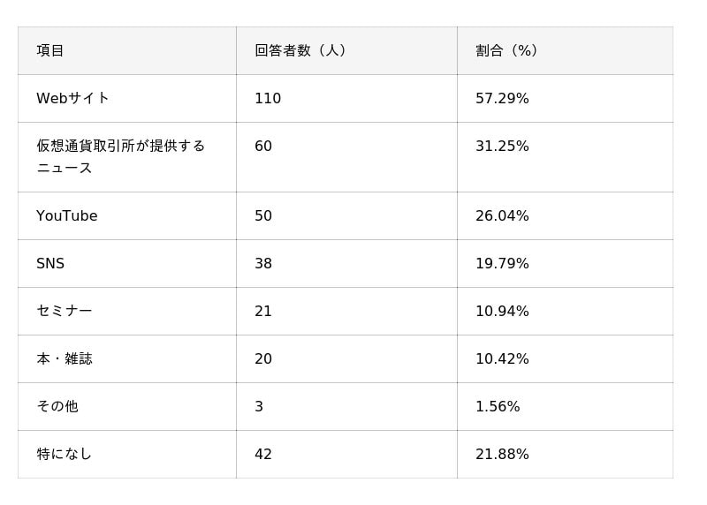
Task: Select the 1.56% cell
Action: point(498,407)
